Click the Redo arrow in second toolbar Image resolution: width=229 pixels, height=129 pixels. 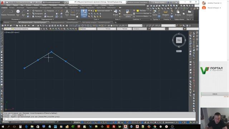[33, 25]
